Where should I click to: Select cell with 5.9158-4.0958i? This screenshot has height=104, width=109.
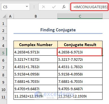click(x=80, y=74)
